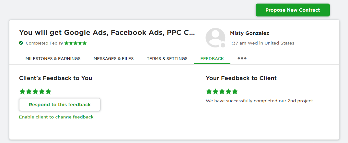Open the Messages & Files tab
348x143 pixels.
tap(113, 58)
